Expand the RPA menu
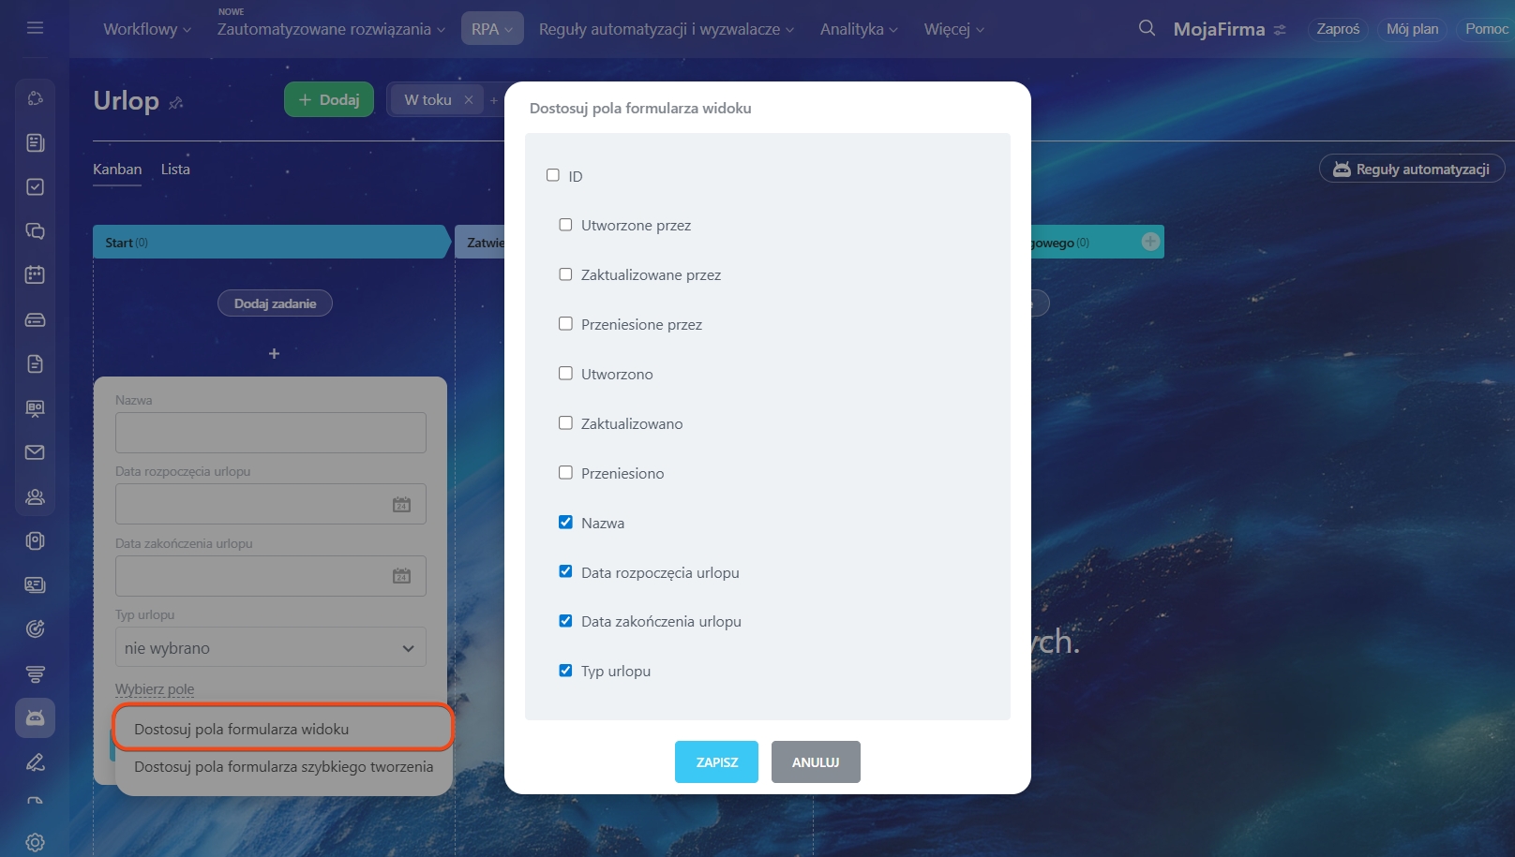Image resolution: width=1515 pixels, height=857 pixels. [492, 29]
